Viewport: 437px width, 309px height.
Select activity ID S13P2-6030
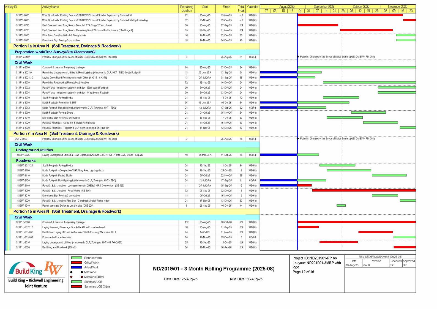23,20
